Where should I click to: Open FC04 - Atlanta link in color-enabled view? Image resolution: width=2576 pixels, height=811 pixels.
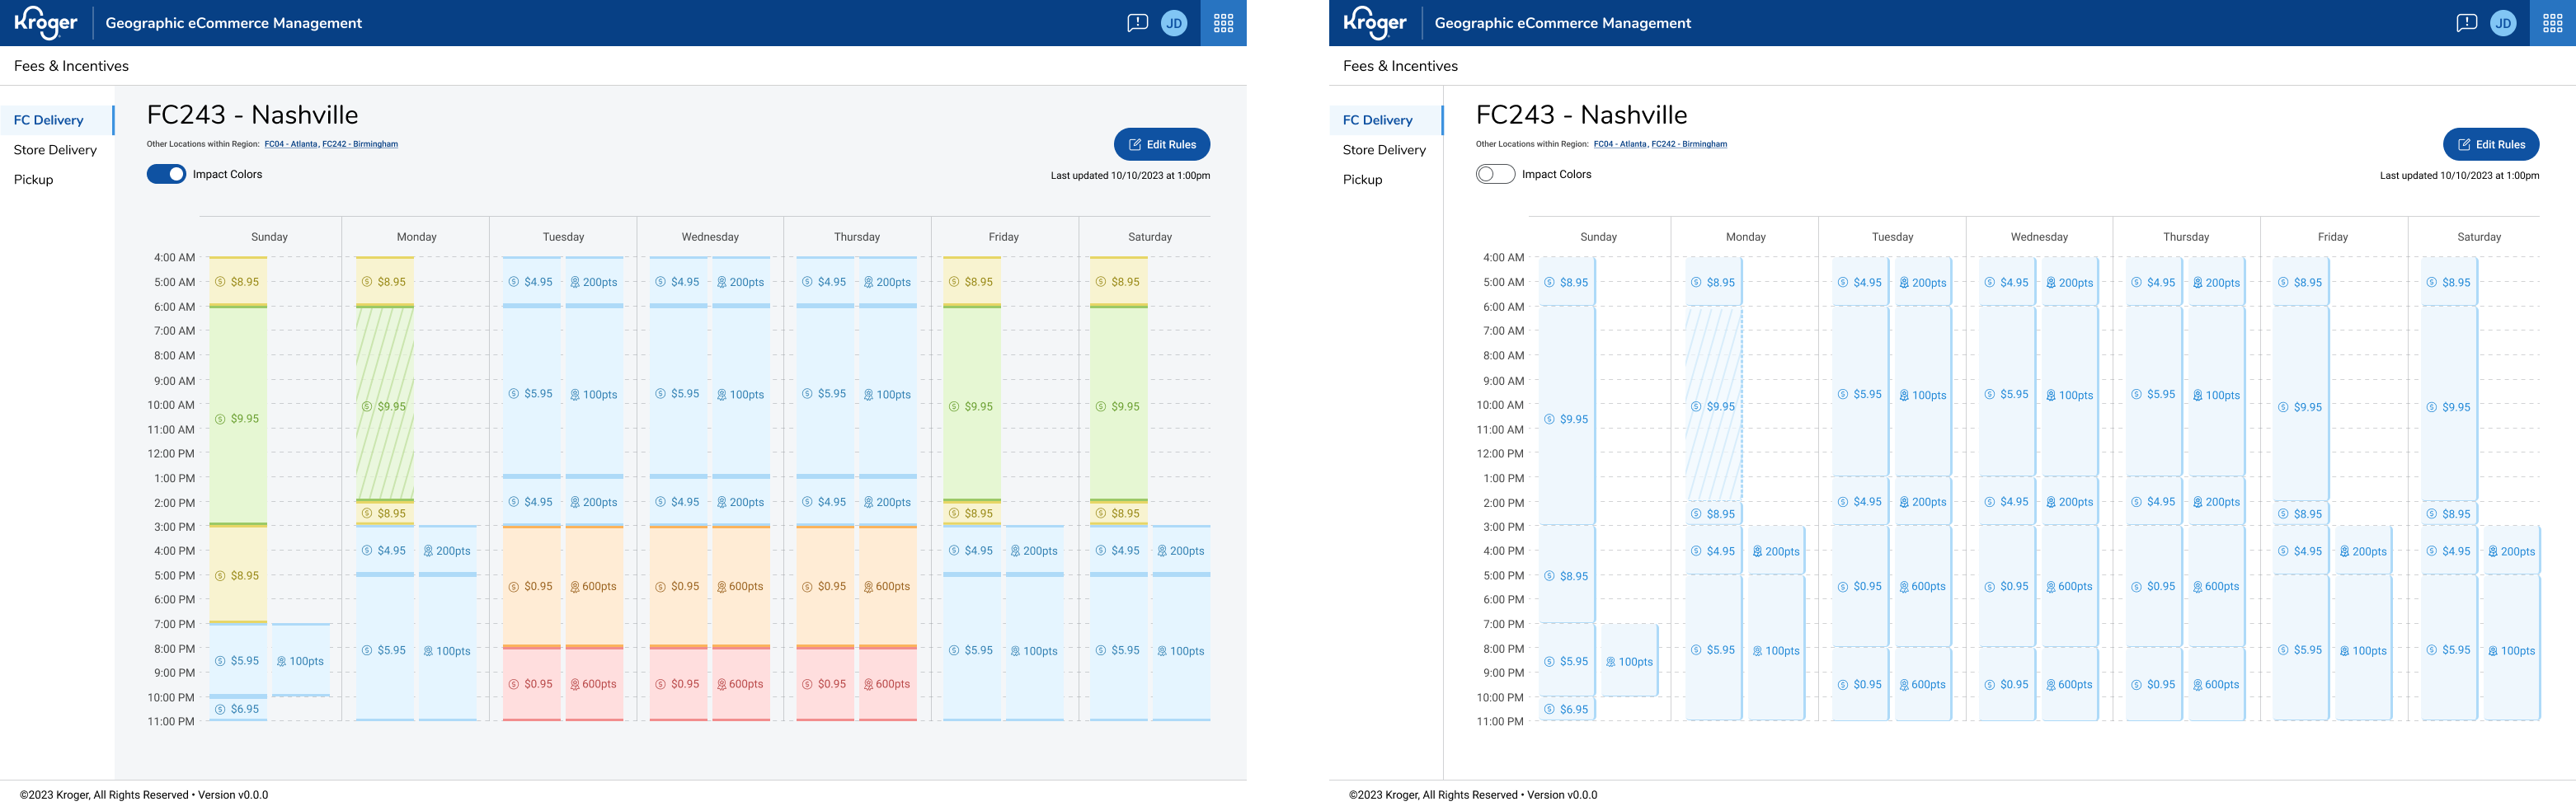coord(291,144)
